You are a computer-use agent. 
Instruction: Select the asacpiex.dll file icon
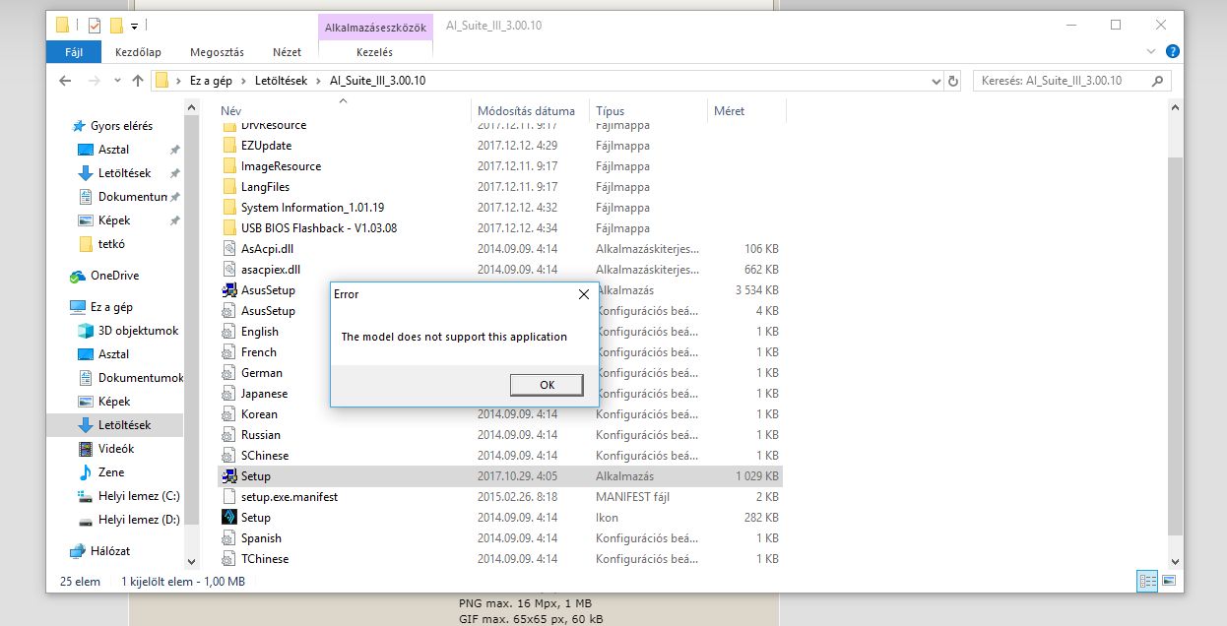pos(229,270)
